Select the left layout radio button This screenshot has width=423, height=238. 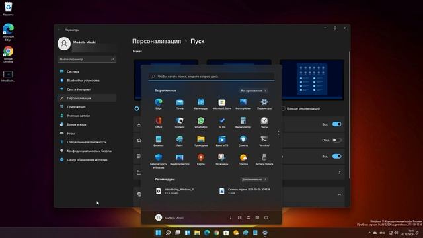137,108
